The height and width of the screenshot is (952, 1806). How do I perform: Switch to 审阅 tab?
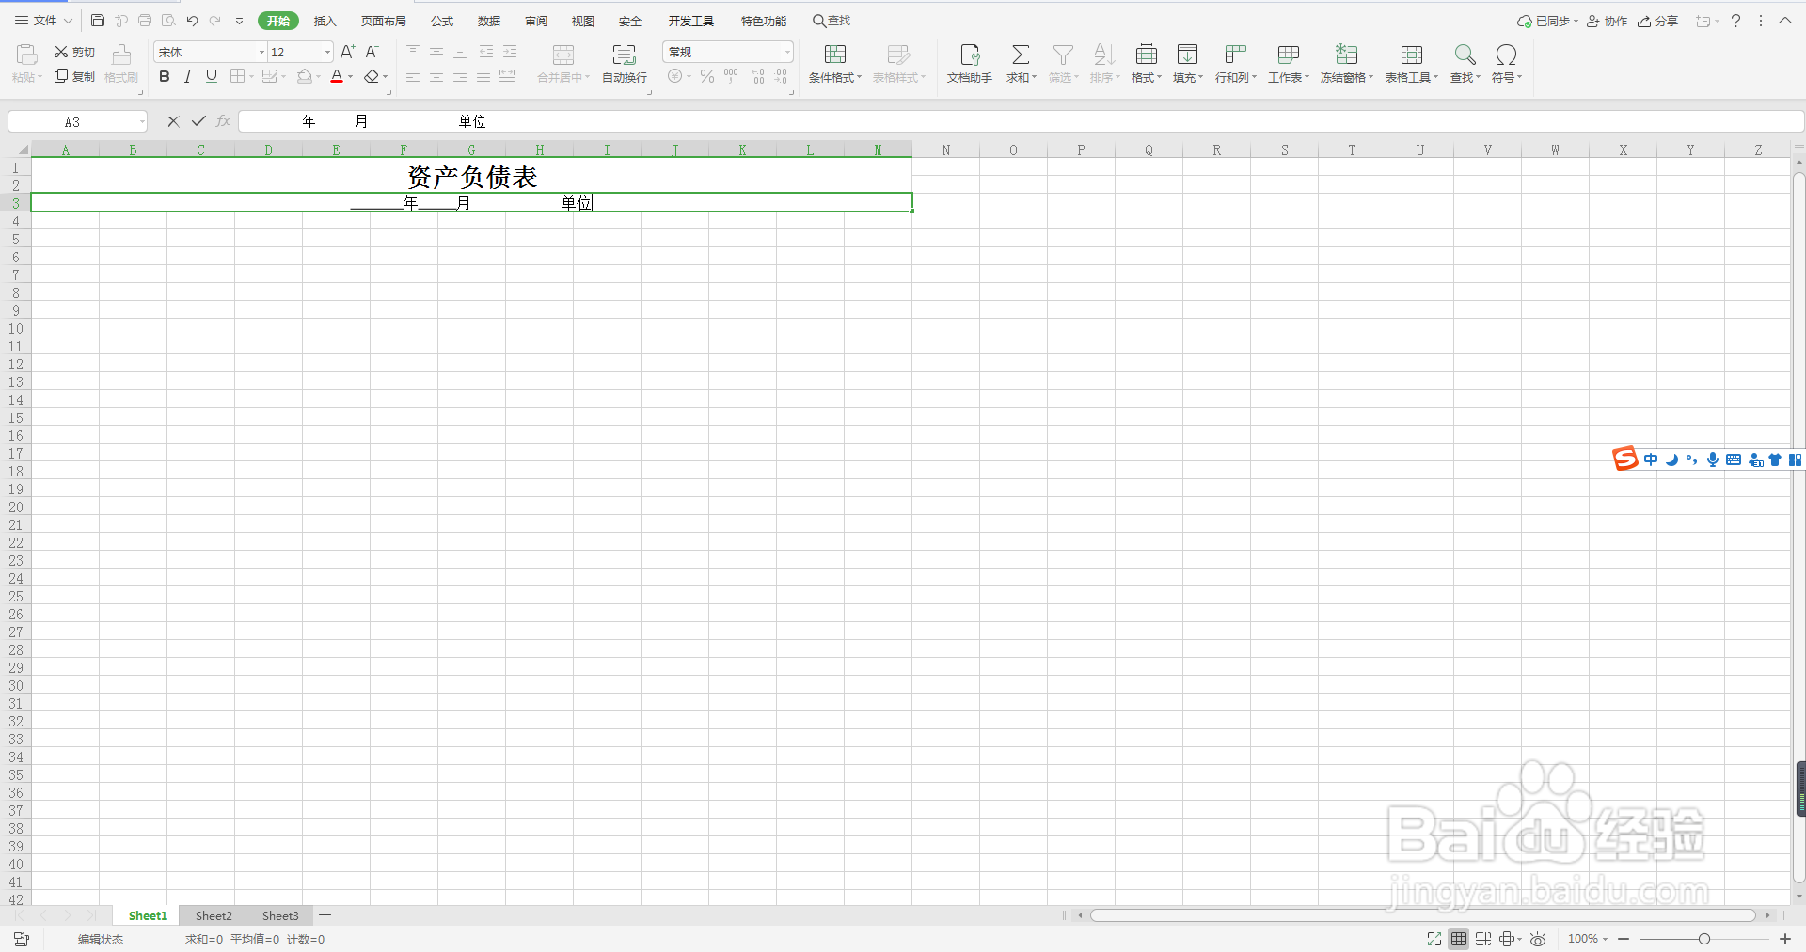(x=536, y=21)
